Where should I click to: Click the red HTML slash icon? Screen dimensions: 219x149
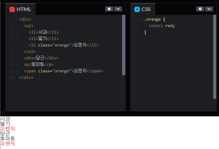point(12,10)
